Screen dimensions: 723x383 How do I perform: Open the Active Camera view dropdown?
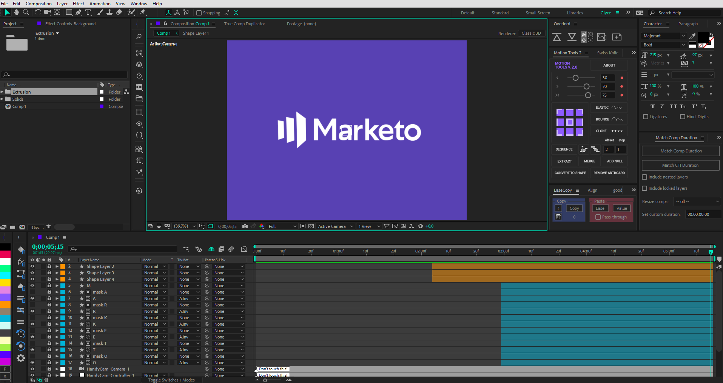(335, 226)
